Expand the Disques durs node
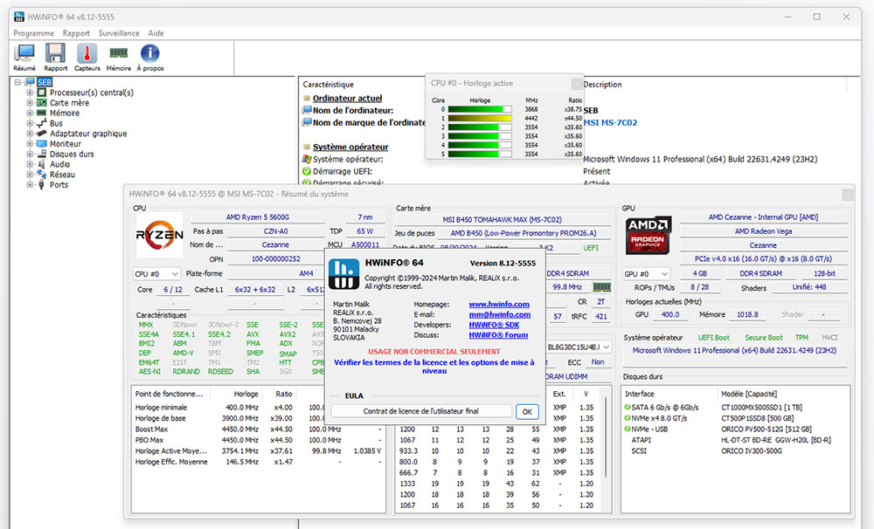Screen dimensions: 874x529 pyautogui.click(x=30, y=155)
